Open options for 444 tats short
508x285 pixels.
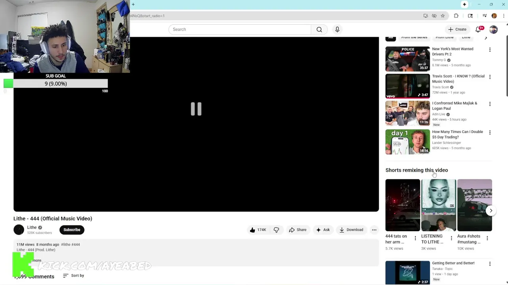coord(415,238)
